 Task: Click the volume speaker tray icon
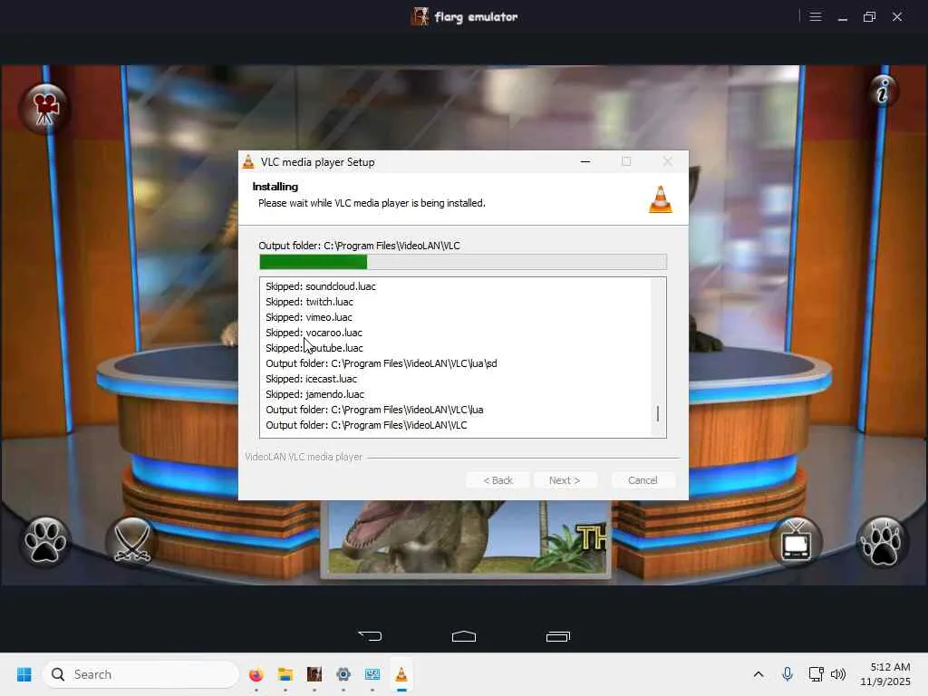838,674
